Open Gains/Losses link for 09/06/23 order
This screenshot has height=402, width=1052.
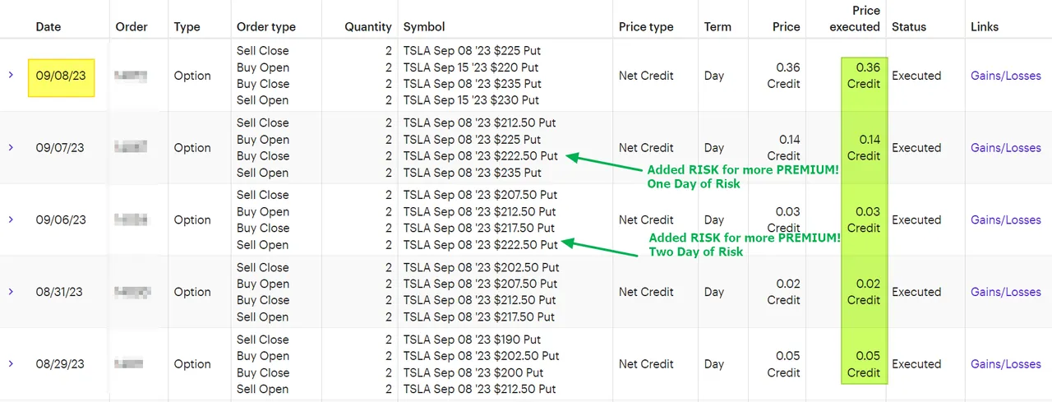click(1006, 220)
